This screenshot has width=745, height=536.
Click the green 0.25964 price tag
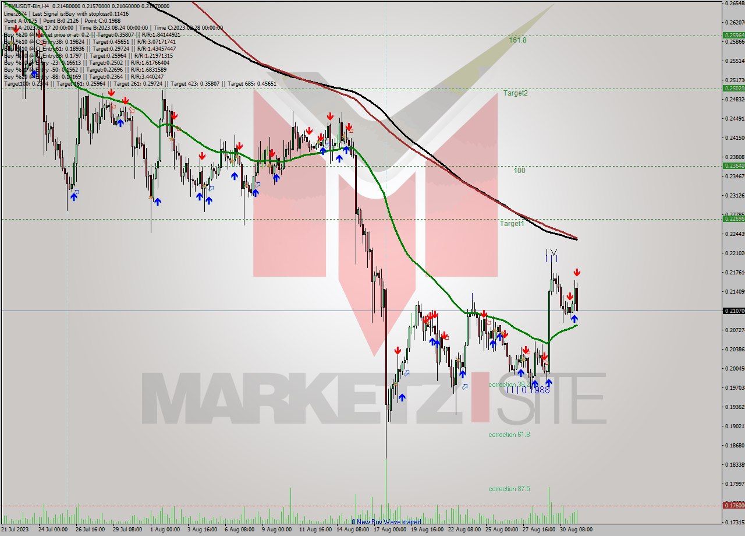733,35
